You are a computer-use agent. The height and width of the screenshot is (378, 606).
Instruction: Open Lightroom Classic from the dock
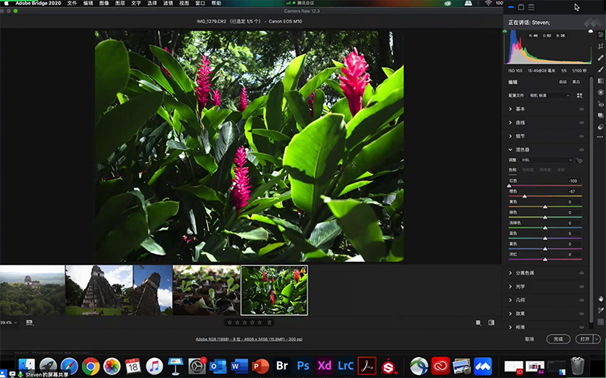pyautogui.click(x=346, y=365)
